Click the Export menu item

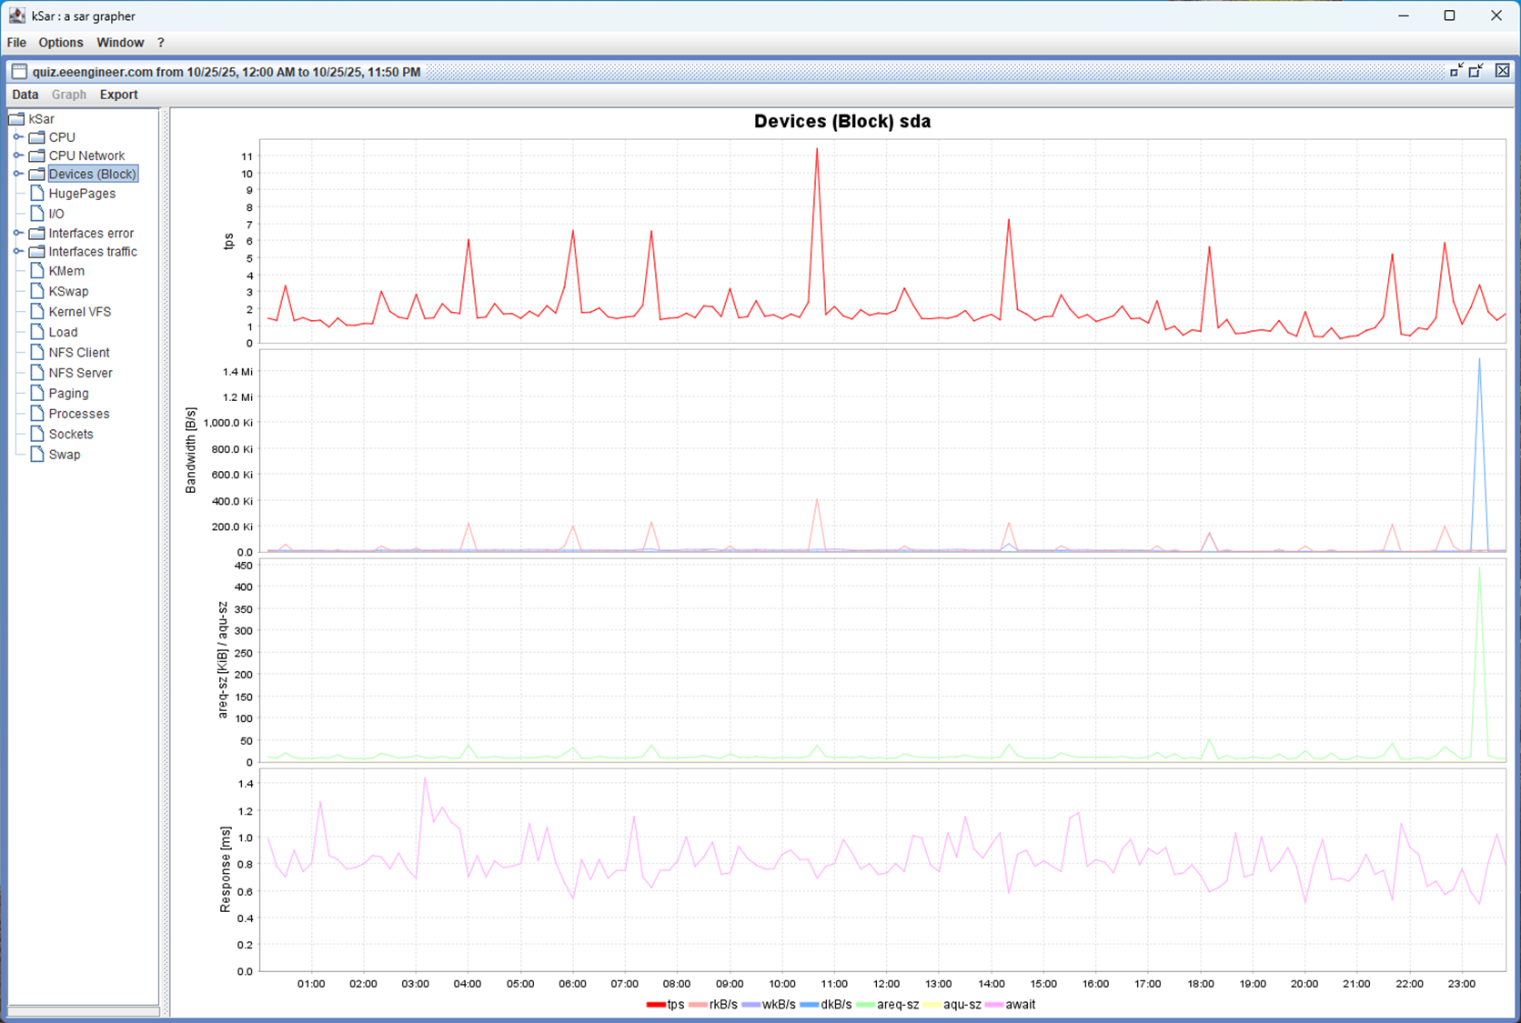tap(118, 94)
